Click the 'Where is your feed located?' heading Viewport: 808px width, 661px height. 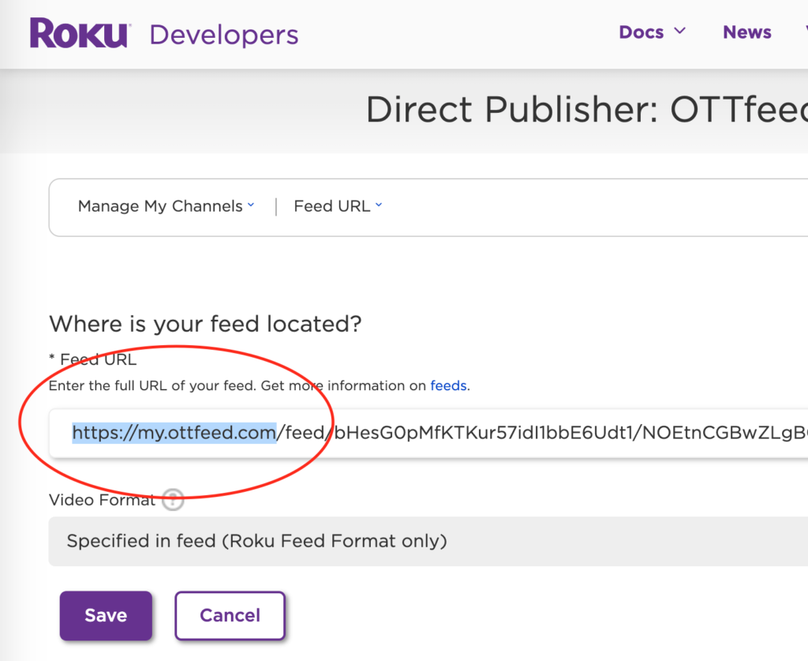tap(205, 325)
